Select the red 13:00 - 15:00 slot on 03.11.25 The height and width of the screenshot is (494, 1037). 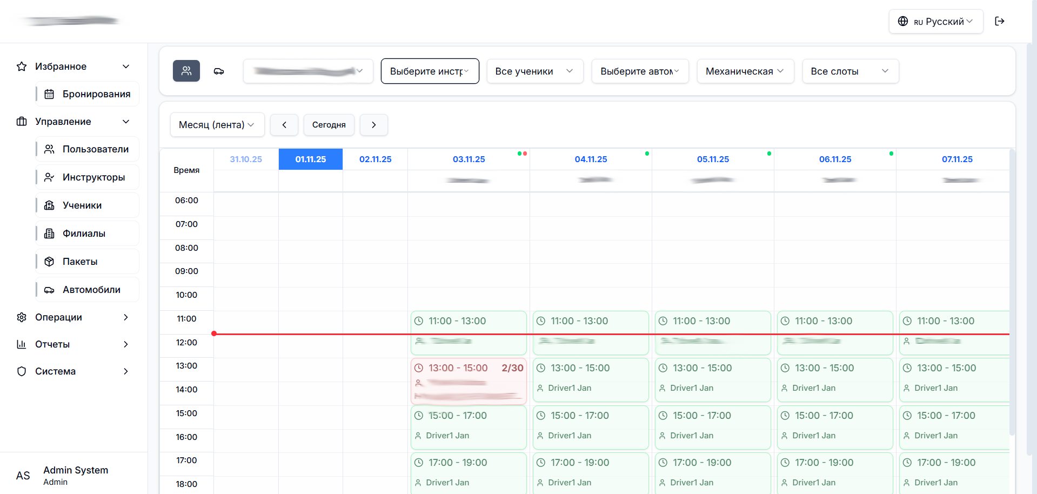point(468,381)
